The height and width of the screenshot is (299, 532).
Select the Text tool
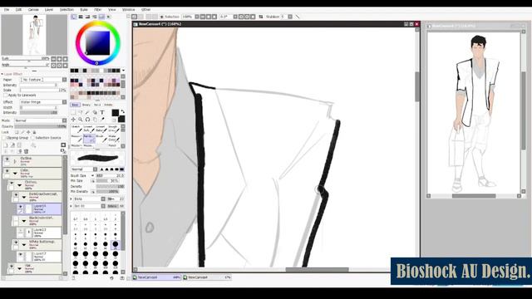click(101, 112)
